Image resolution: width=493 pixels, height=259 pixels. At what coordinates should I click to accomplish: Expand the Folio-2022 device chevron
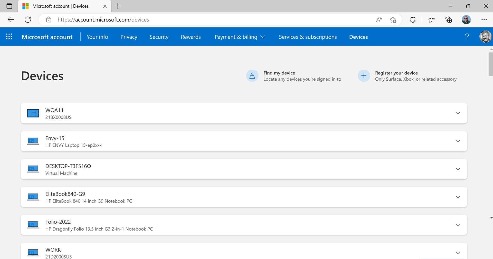(x=458, y=225)
